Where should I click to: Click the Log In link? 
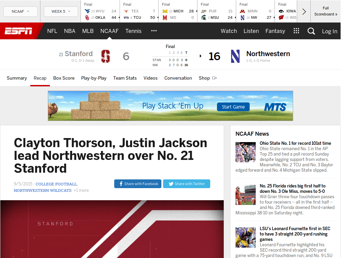click(x=330, y=31)
